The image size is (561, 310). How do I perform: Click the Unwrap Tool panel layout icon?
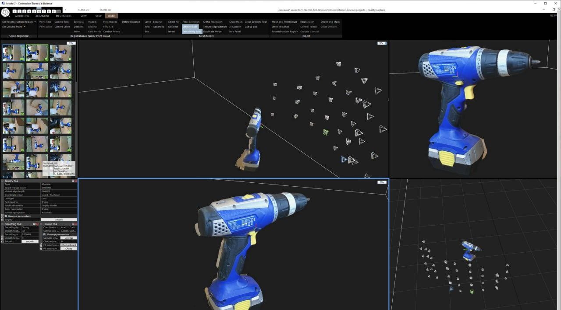(73, 224)
